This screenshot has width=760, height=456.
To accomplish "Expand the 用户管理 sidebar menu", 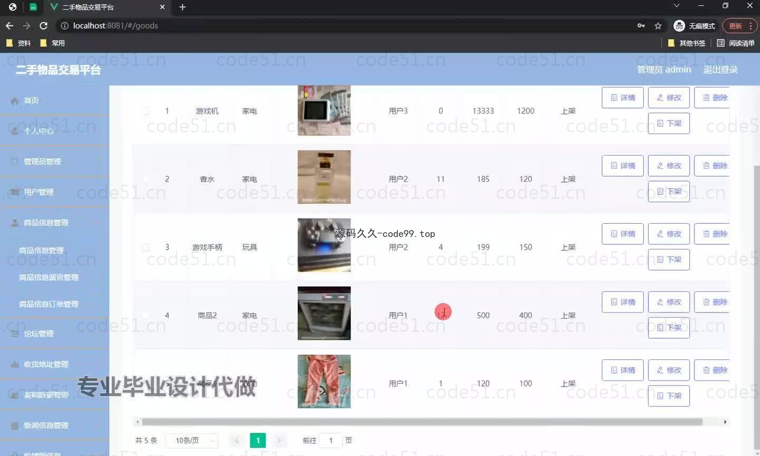I will click(x=39, y=192).
